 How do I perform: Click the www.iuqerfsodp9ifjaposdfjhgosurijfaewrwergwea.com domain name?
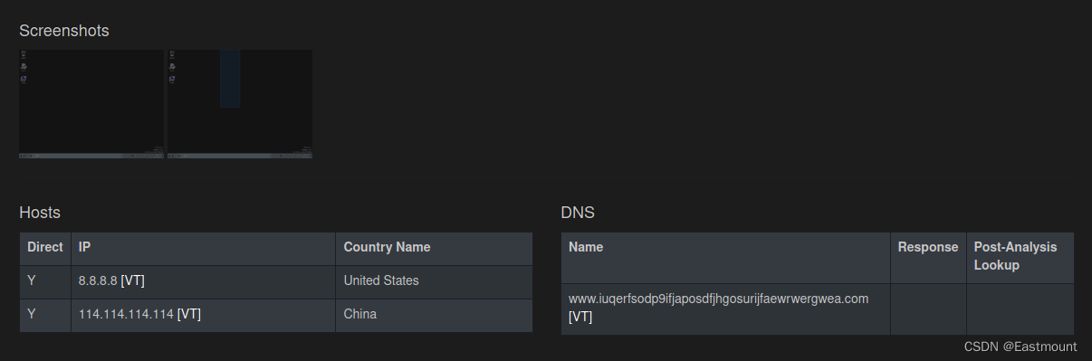coord(719,299)
